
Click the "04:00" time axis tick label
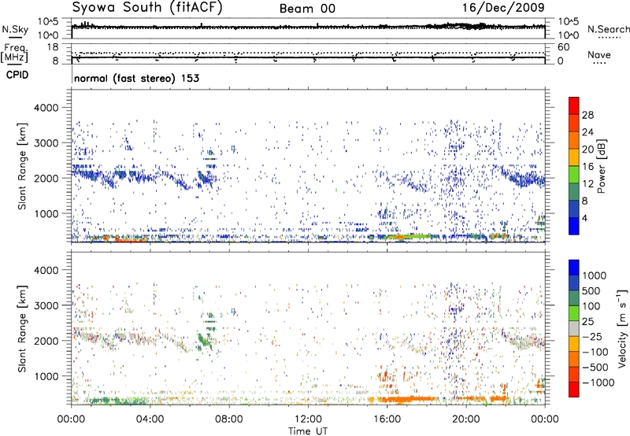(x=150, y=419)
